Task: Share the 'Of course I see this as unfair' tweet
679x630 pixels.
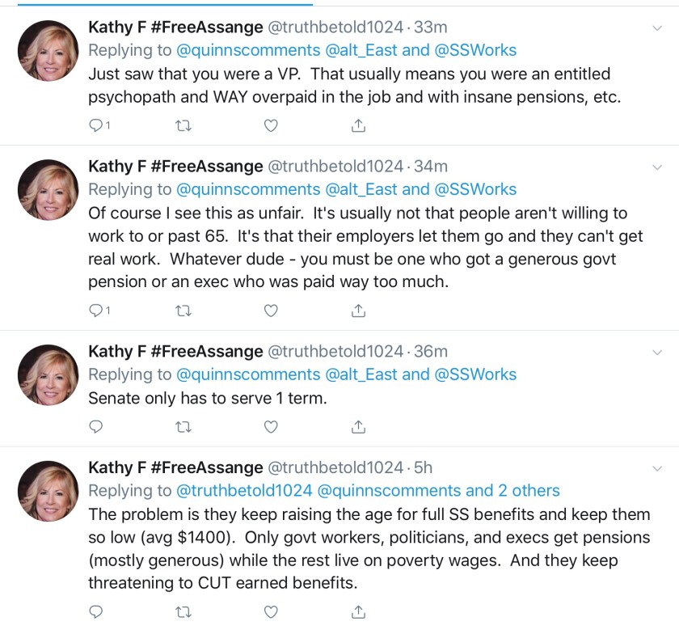Action: (x=359, y=311)
